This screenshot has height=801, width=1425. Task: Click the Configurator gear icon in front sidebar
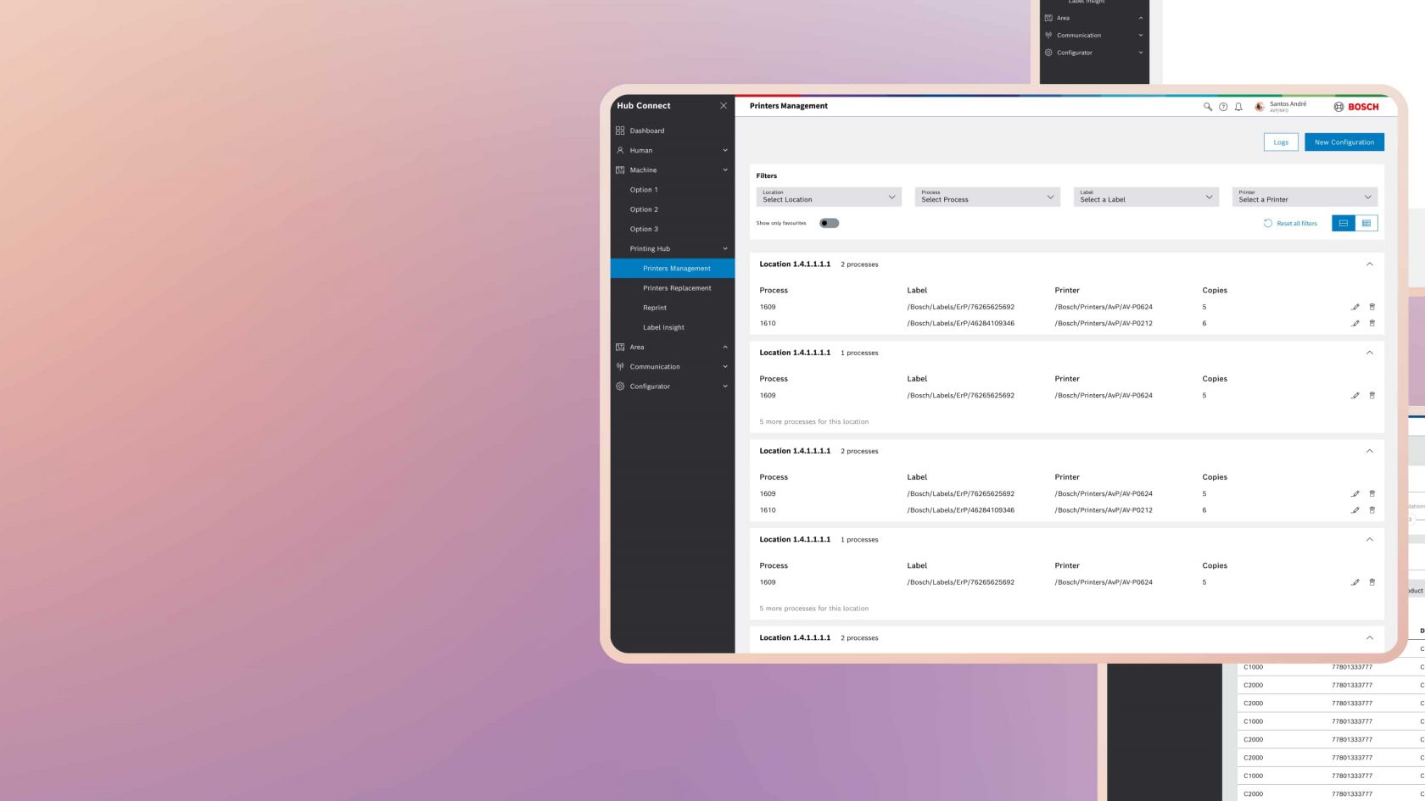pyautogui.click(x=620, y=386)
